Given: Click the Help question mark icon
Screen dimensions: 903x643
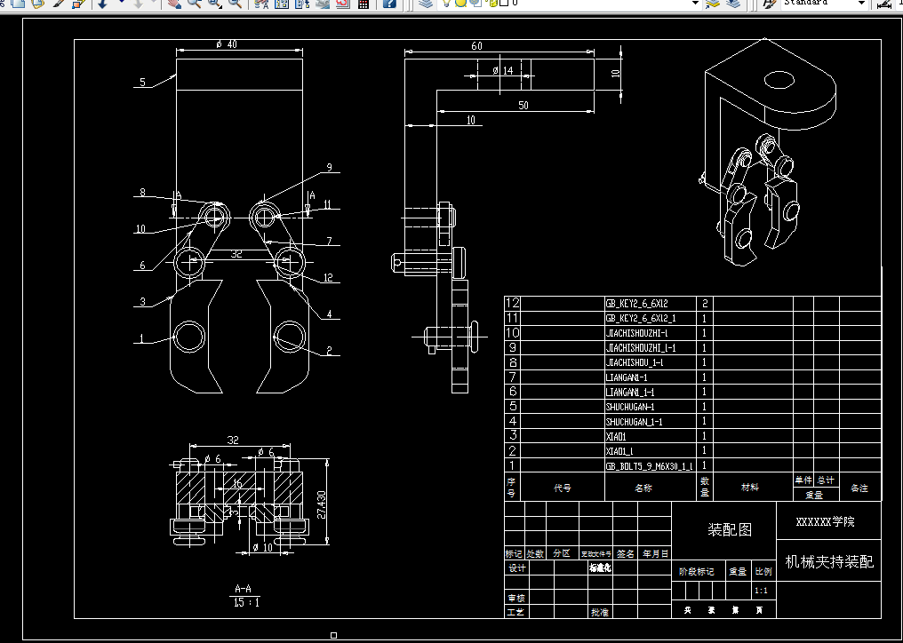Looking at the screenshot, I should click(389, 4).
